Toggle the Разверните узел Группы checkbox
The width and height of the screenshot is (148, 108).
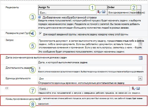tap(40, 33)
